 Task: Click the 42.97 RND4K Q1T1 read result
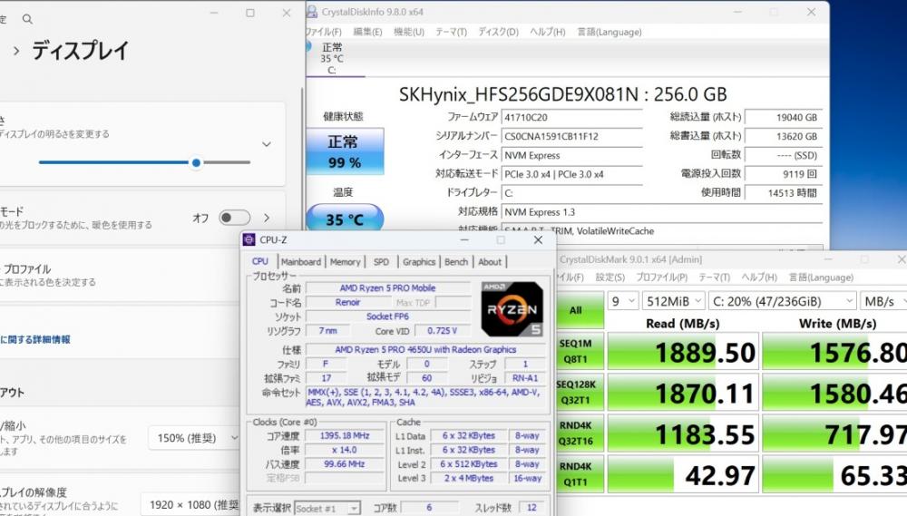point(683,473)
